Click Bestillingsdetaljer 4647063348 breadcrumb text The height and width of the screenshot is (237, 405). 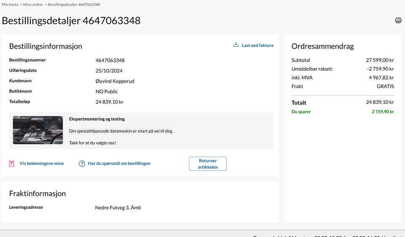coord(74,4)
